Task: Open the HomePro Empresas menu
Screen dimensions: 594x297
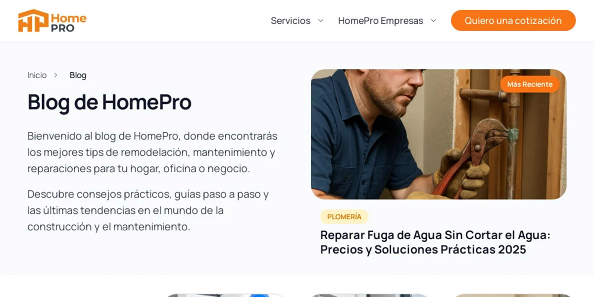Action: (x=381, y=21)
